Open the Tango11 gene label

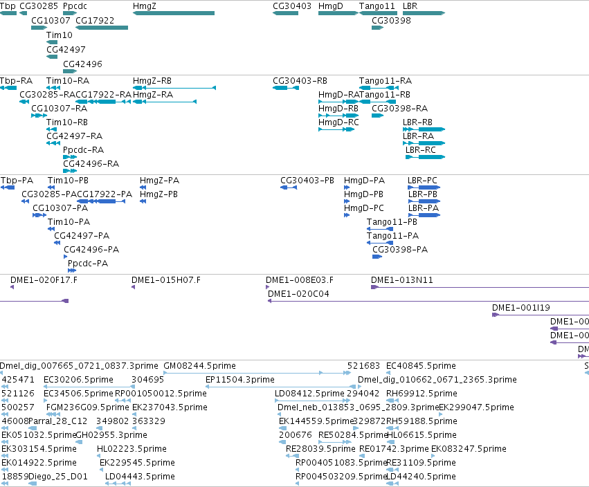pos(377,6)
